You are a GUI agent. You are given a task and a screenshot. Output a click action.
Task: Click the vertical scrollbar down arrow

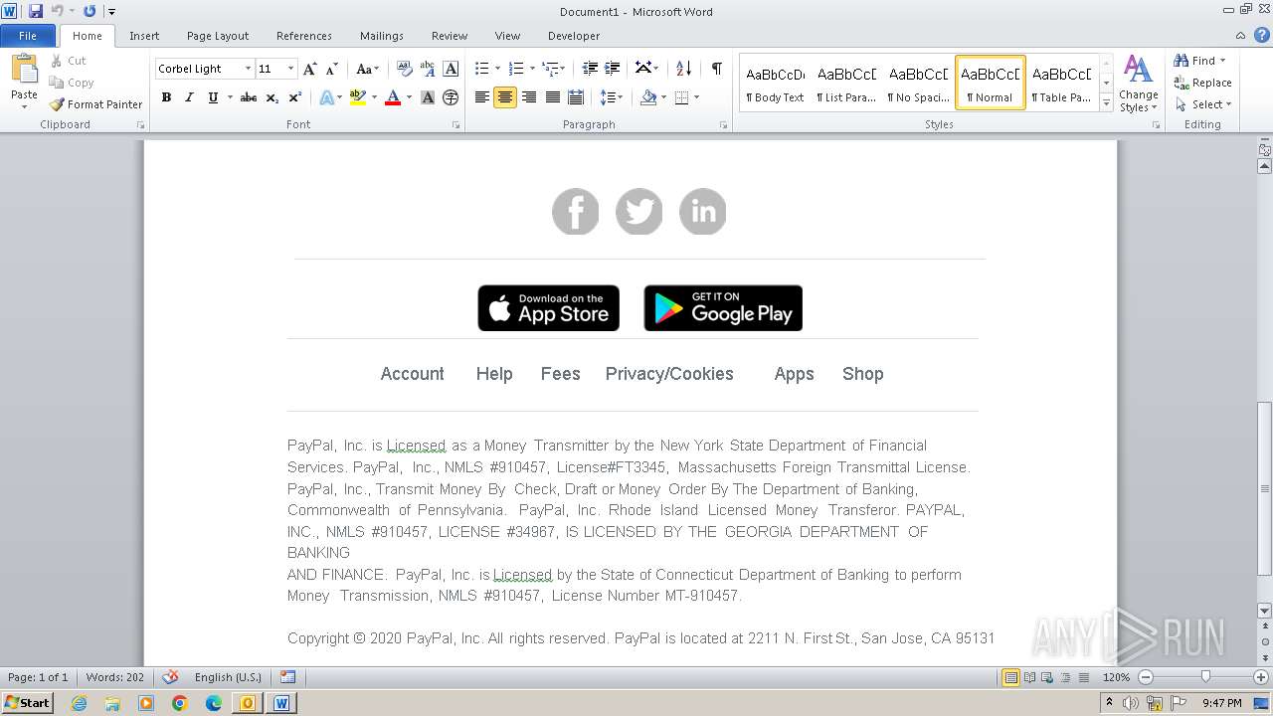[x=1264, y=611]
